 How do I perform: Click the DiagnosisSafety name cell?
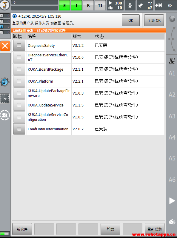[49, 45]
